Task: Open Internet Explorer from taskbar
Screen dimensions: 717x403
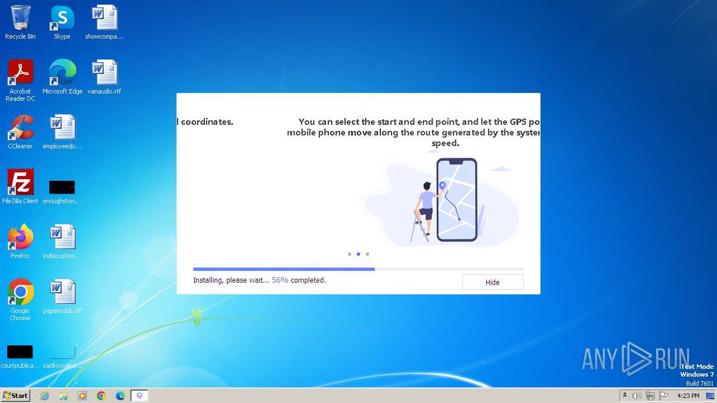Action: (x=44, y=396)
